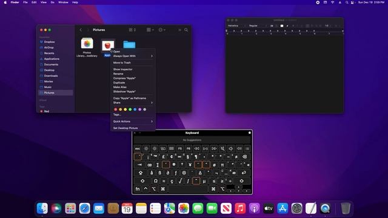Click the pound sign (£) key
Viewport: 388px width, 218px height.
[163, 157]
